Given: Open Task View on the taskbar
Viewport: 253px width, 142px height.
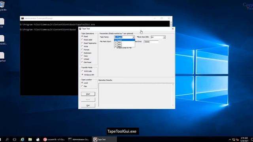Looking at the screenshot, I should coord(15,139).
